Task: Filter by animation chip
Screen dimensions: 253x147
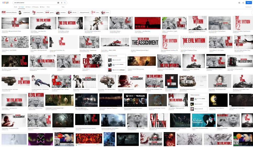Action: 61,12
